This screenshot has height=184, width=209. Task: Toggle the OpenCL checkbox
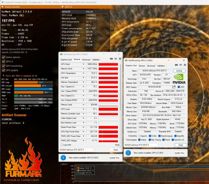pos(139,136)
